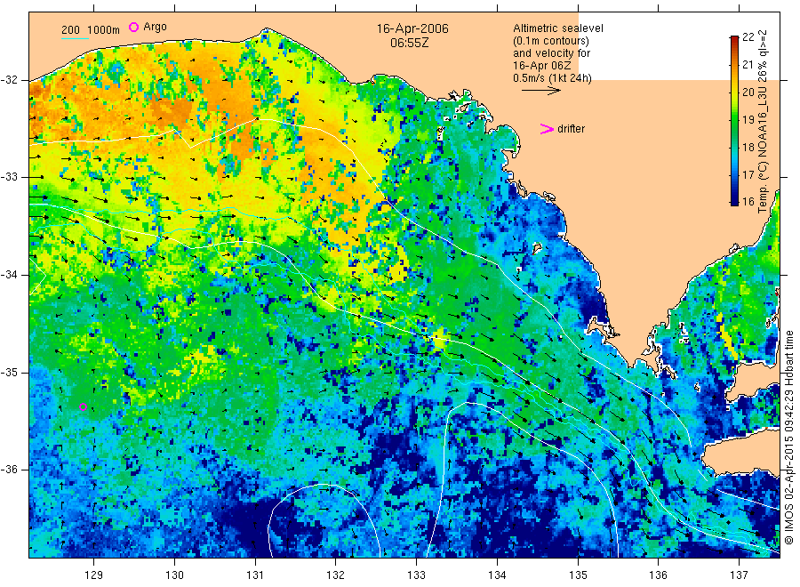The height and width of the screenshot is (587, 800).
Task: Click the cyan 200m depth contour legend line
Action: [x=75, y=38]
